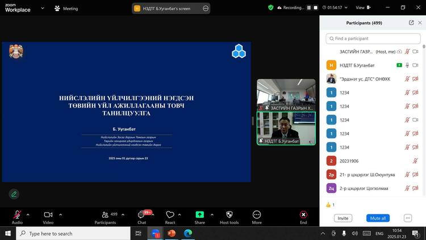Open the React heart icon
Image resolution: width=426 pixels, height=240 pixels.
pyautogui.click(x=170, y=214)
